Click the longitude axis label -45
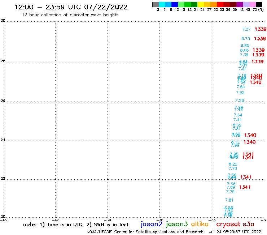Viewport: 267px width, 235px height. [3, 220]
